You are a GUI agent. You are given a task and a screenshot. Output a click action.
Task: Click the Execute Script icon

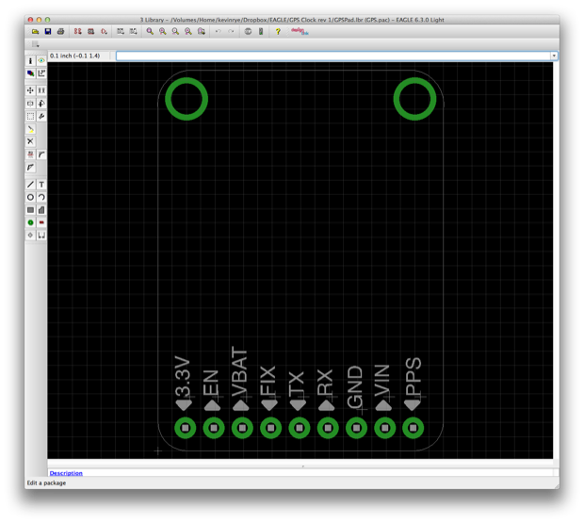[x=121, y=32]
